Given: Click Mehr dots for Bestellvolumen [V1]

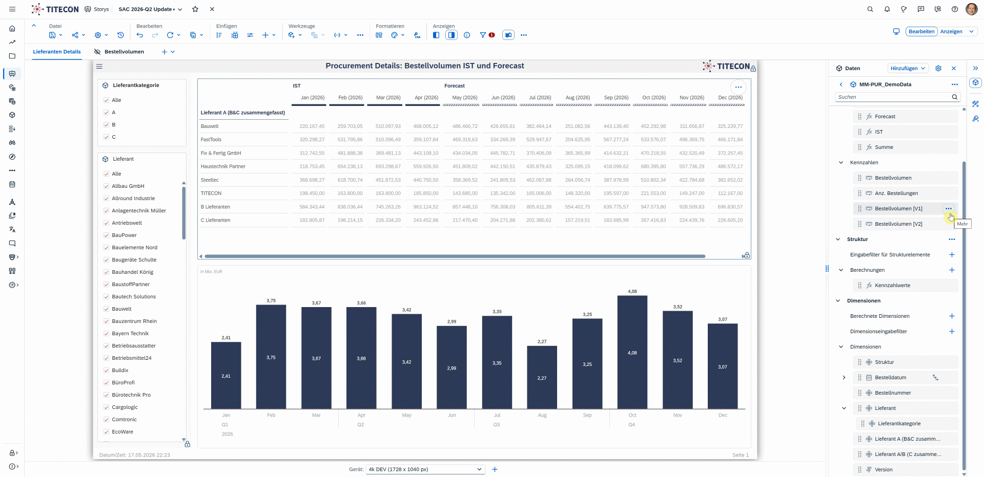Looking at the screenshot, I should 949,208.
